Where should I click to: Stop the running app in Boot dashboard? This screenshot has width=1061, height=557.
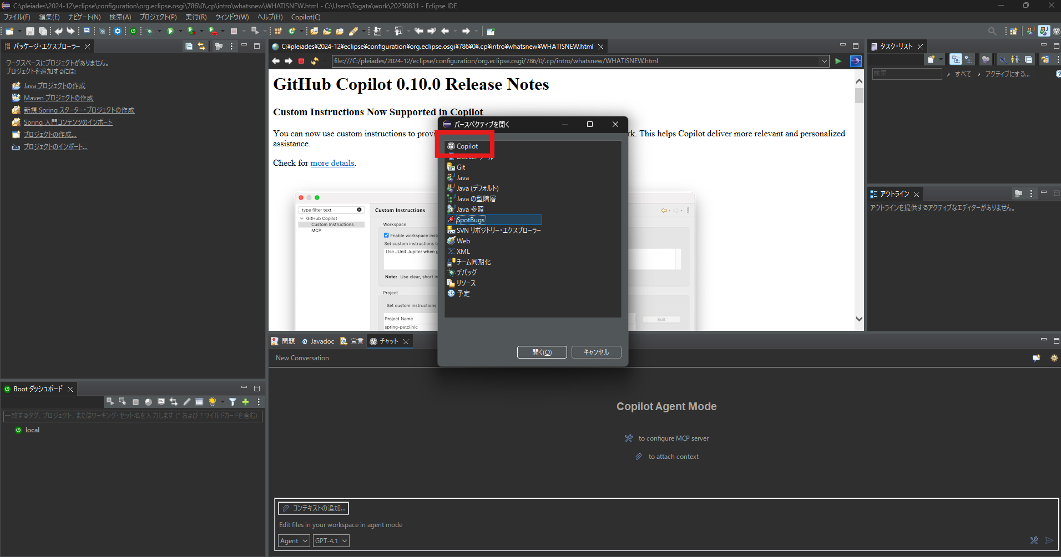[136, 401]
